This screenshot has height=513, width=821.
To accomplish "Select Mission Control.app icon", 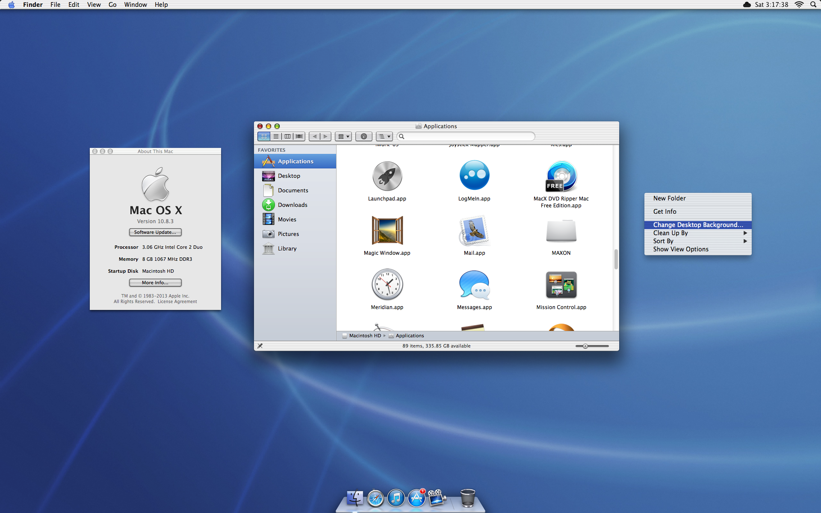I will (x=561, y=285).
